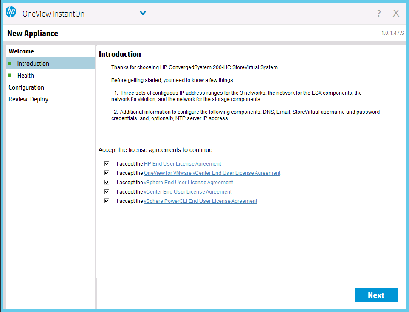The image size is (409, 312).
Task: Click the Next button
Action: click(x=376, y=295)
